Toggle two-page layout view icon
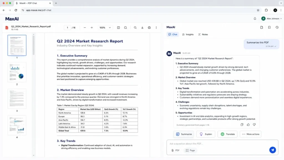Image resolution: width=284 pixels, height=160 pixels. pos(118,27)
